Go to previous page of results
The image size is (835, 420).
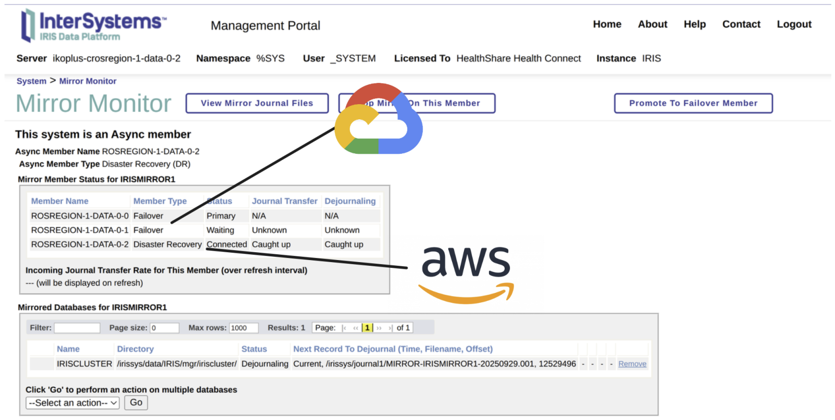tap(355, 328)
